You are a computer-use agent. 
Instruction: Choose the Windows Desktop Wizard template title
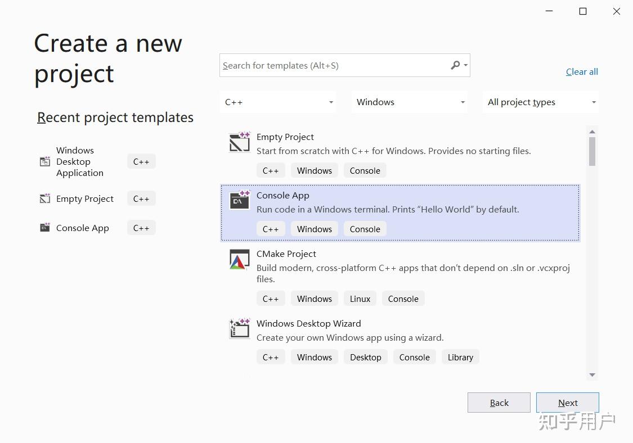pyautogui.click(x=309, y=323)
